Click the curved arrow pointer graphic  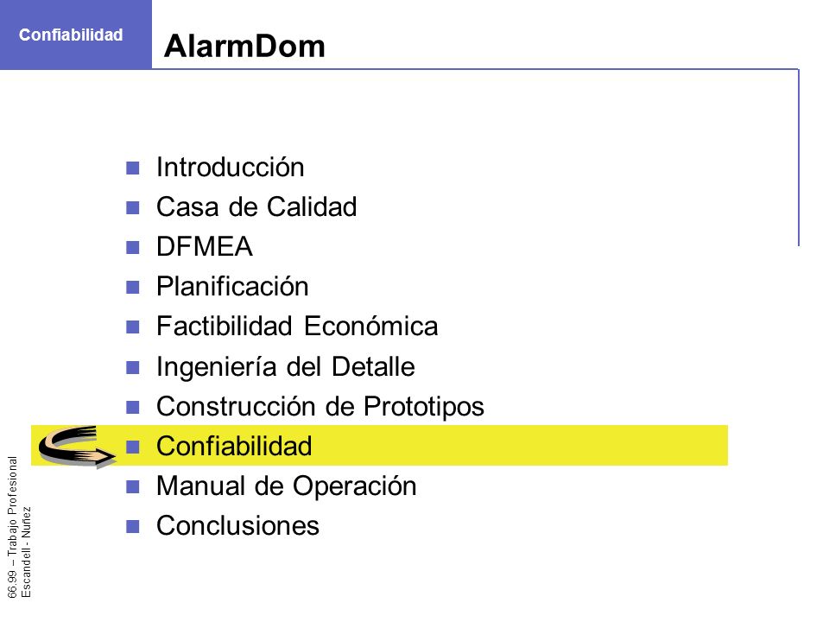[77, 447]
